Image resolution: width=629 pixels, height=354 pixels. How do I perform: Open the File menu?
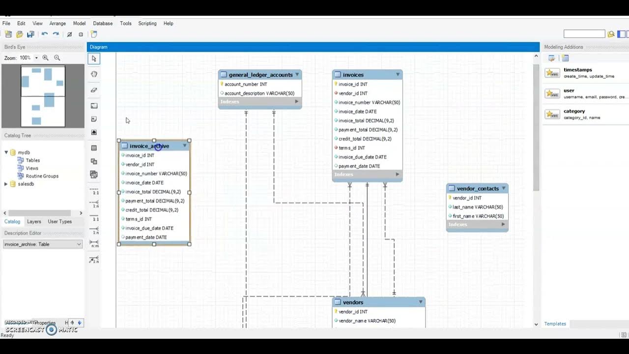pyautogui.click(x=6, y=23)
